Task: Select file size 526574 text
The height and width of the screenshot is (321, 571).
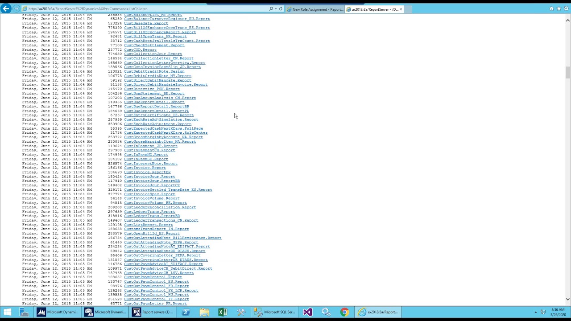Action: (115, 164)
